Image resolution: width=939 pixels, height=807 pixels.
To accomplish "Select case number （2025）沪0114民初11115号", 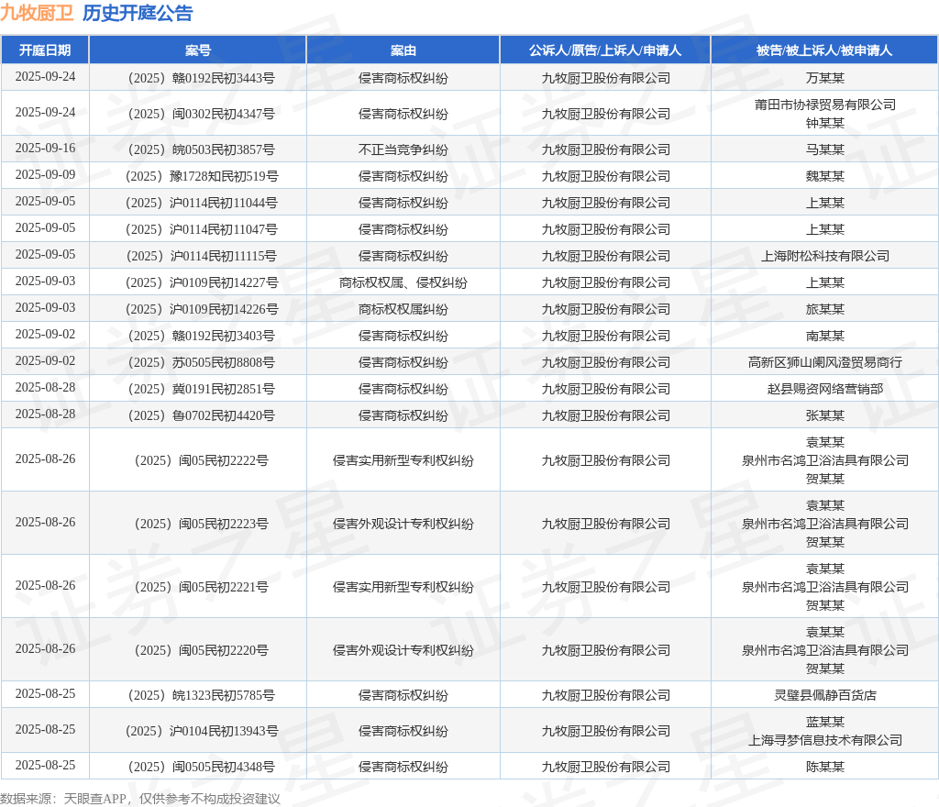I will 198,256.
